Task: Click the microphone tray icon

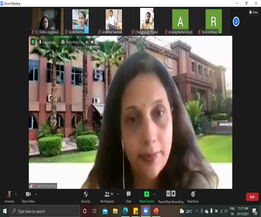Action: 211,211
